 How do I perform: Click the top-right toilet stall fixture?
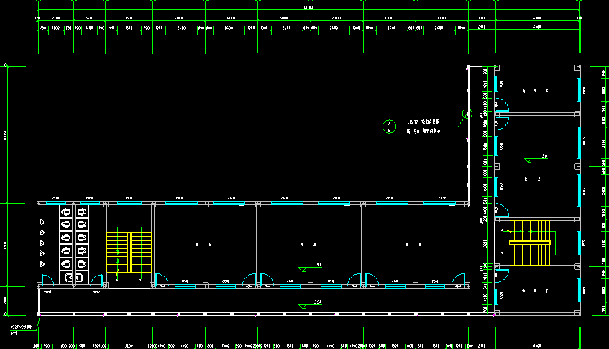pyautogui.click(x=81, y=212)
